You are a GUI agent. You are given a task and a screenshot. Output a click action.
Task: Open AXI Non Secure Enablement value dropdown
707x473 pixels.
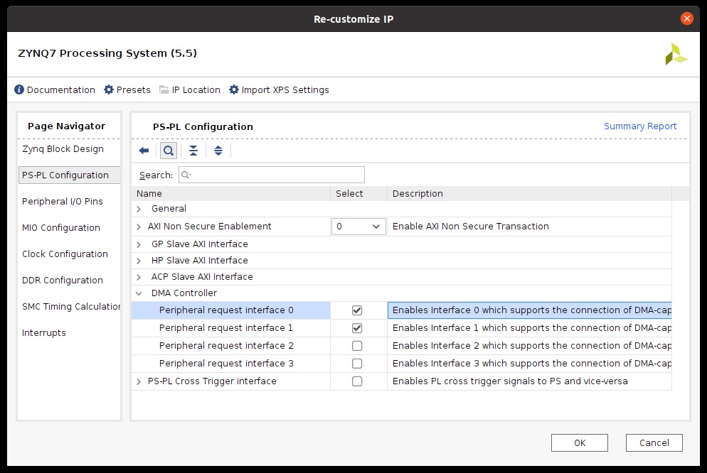point(358,227)
